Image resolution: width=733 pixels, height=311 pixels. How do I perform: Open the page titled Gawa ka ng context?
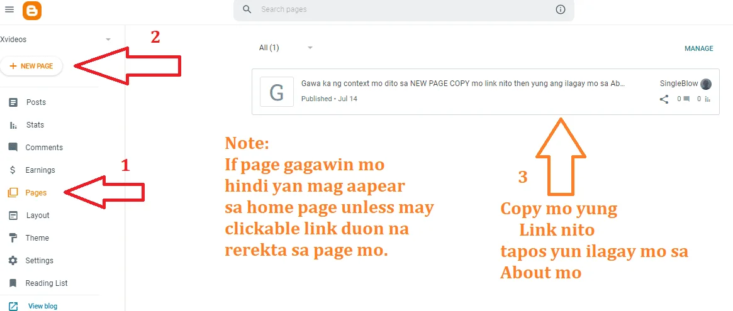click(x=463, y=84)
